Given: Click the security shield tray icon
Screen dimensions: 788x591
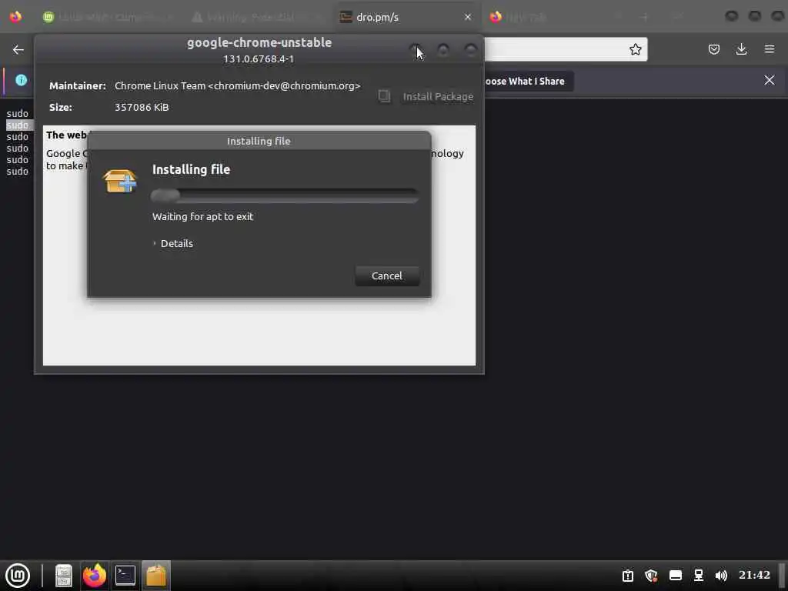Looking at the screenshot, I should pos(651,576).
